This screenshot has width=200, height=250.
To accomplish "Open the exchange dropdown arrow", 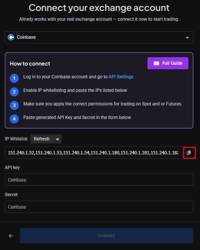I will (x=187, y=38).
